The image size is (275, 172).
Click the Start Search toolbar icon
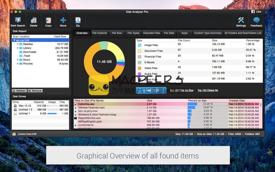(x=18, y=20)
